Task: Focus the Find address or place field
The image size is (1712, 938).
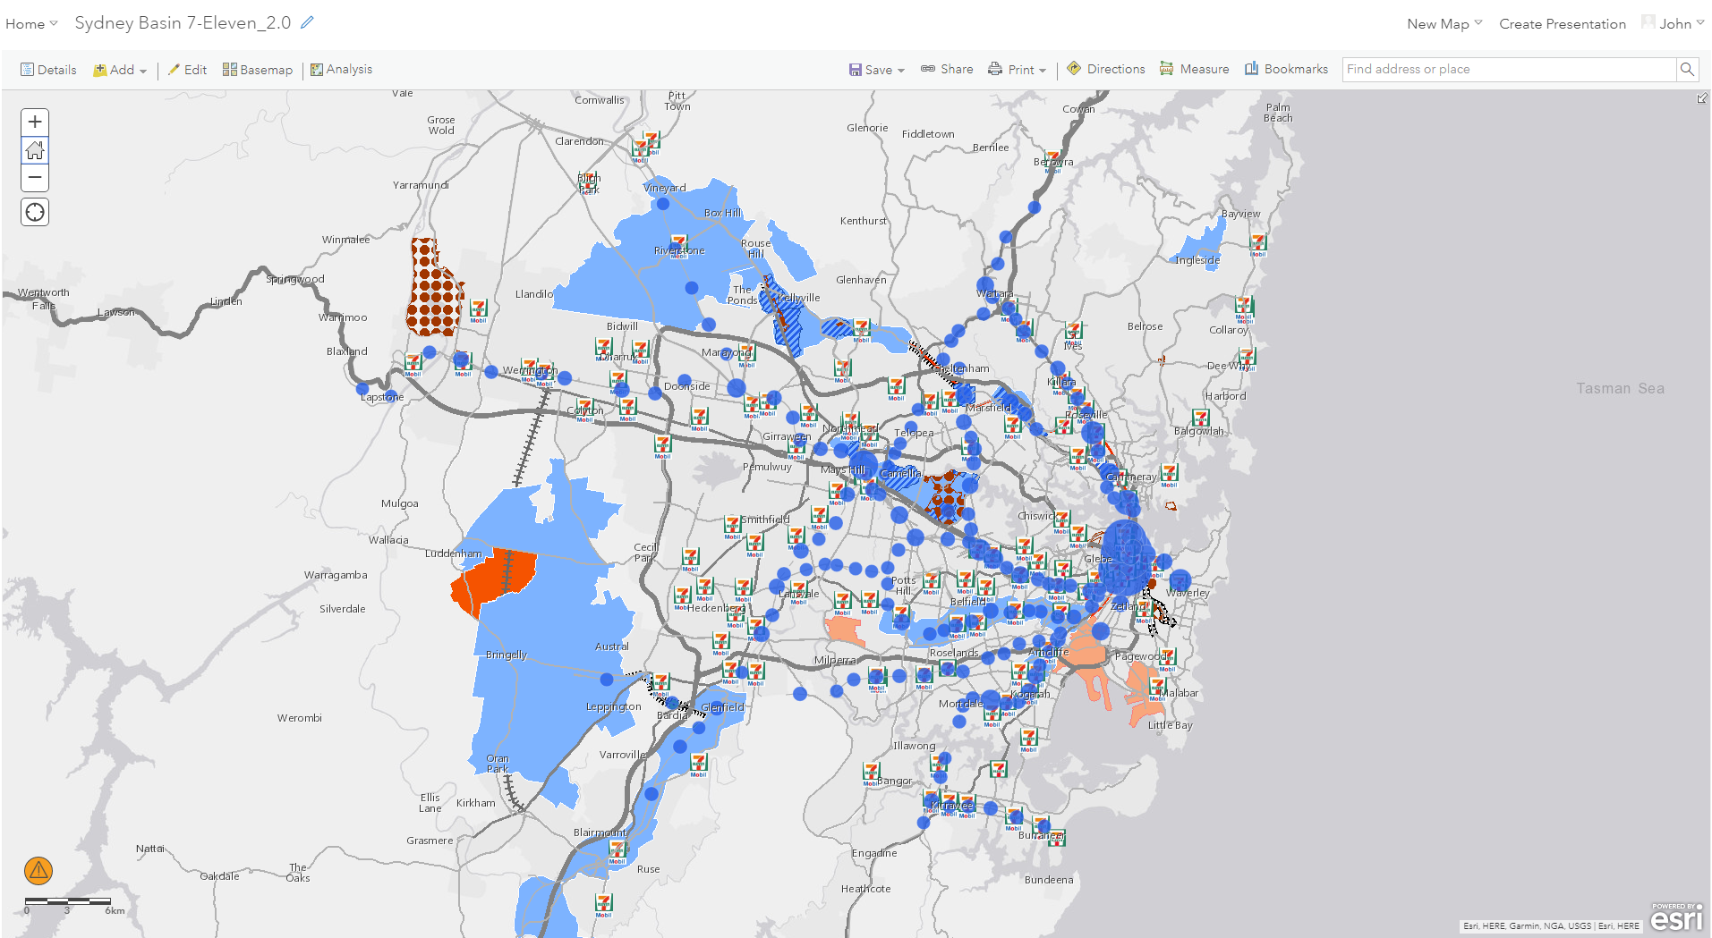Action: pos(1509,69)
